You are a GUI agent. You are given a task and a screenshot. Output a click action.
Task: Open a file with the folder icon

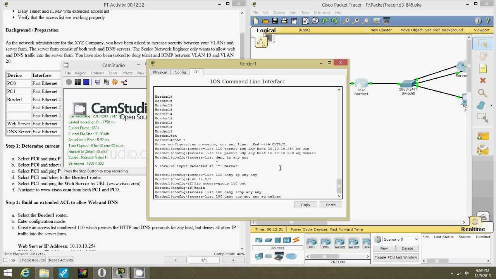265,21
